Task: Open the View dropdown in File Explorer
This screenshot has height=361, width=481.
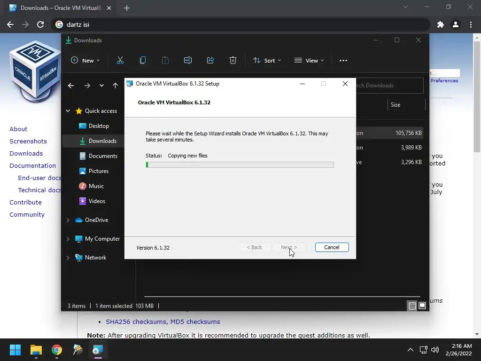Action: tap(309, 61)
